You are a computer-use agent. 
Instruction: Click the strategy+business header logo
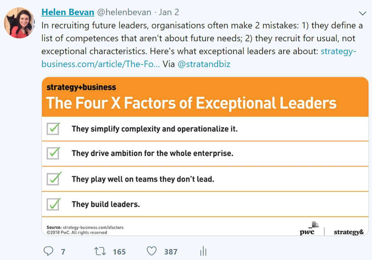(81, 87)
